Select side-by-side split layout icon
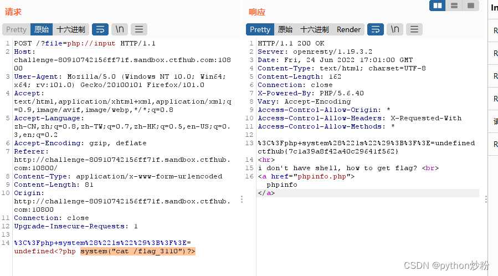The height and width of the screenshot is (276, 498). coord(438,6)
